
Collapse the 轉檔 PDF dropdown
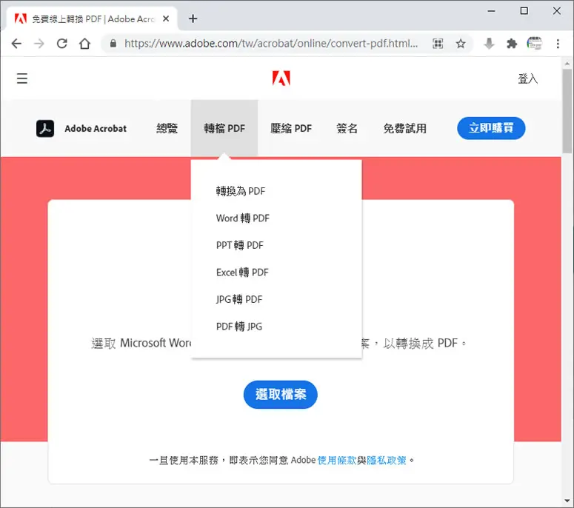(x=224, y=128)
